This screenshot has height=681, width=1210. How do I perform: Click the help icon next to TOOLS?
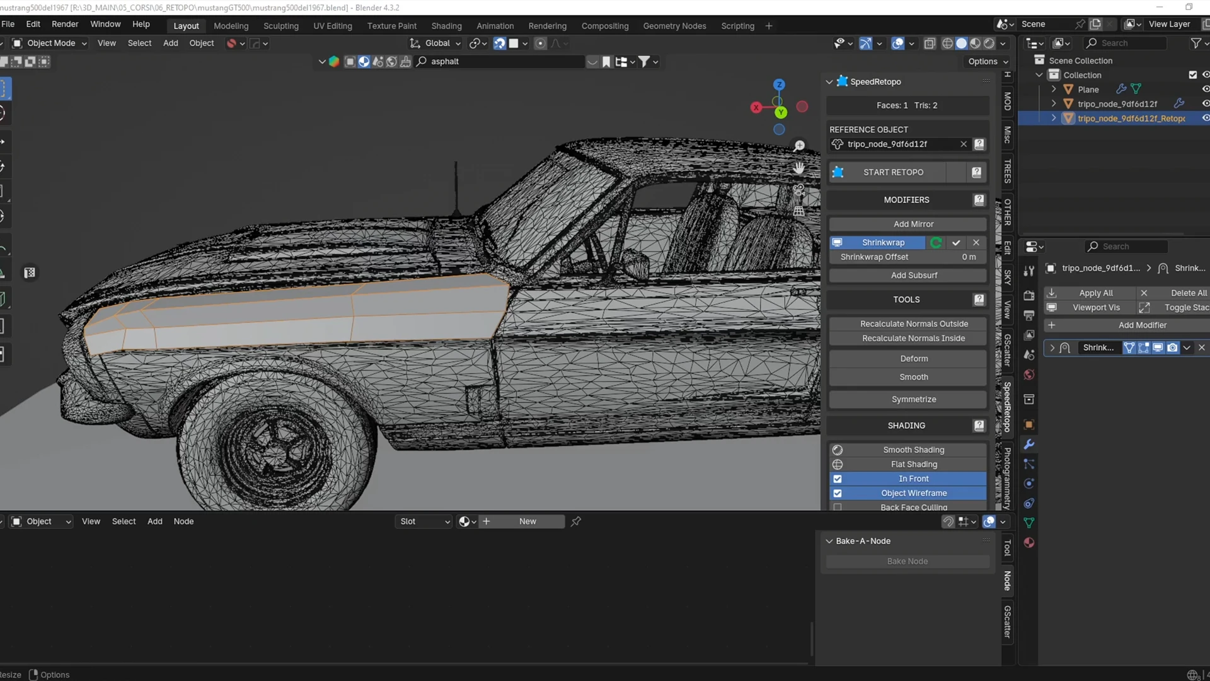[x=979, y=300]
